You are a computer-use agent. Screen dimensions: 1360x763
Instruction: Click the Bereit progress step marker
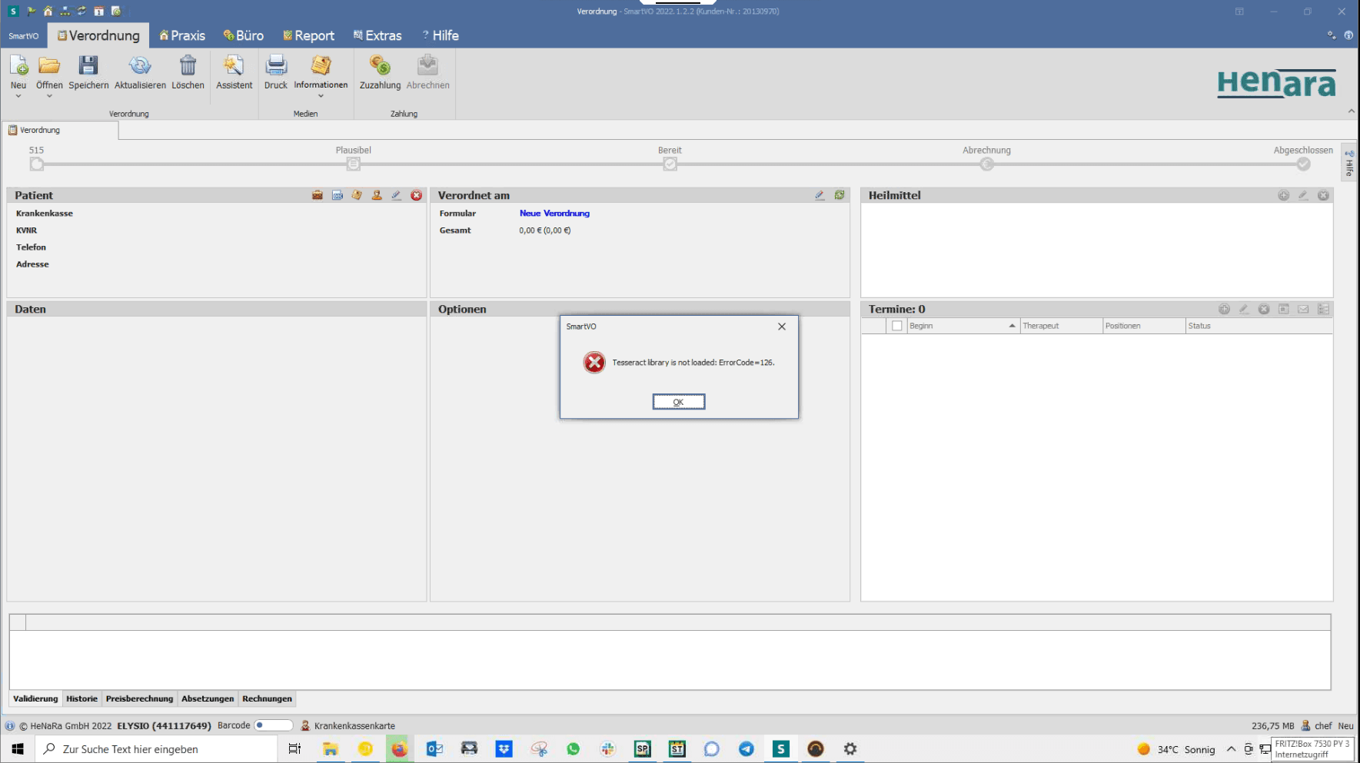[670, 164]
